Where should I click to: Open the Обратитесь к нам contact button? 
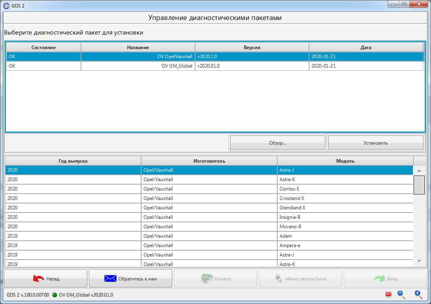(131, 278)
